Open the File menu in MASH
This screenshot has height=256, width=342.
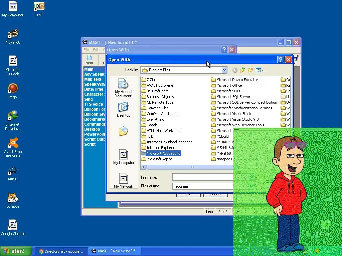point(86,50)
